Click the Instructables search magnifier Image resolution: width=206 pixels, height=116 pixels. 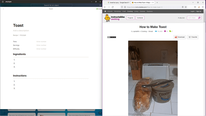coord(199,18)
